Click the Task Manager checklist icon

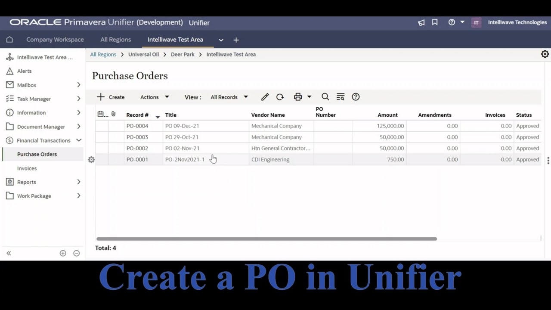[x=9, y=99]
